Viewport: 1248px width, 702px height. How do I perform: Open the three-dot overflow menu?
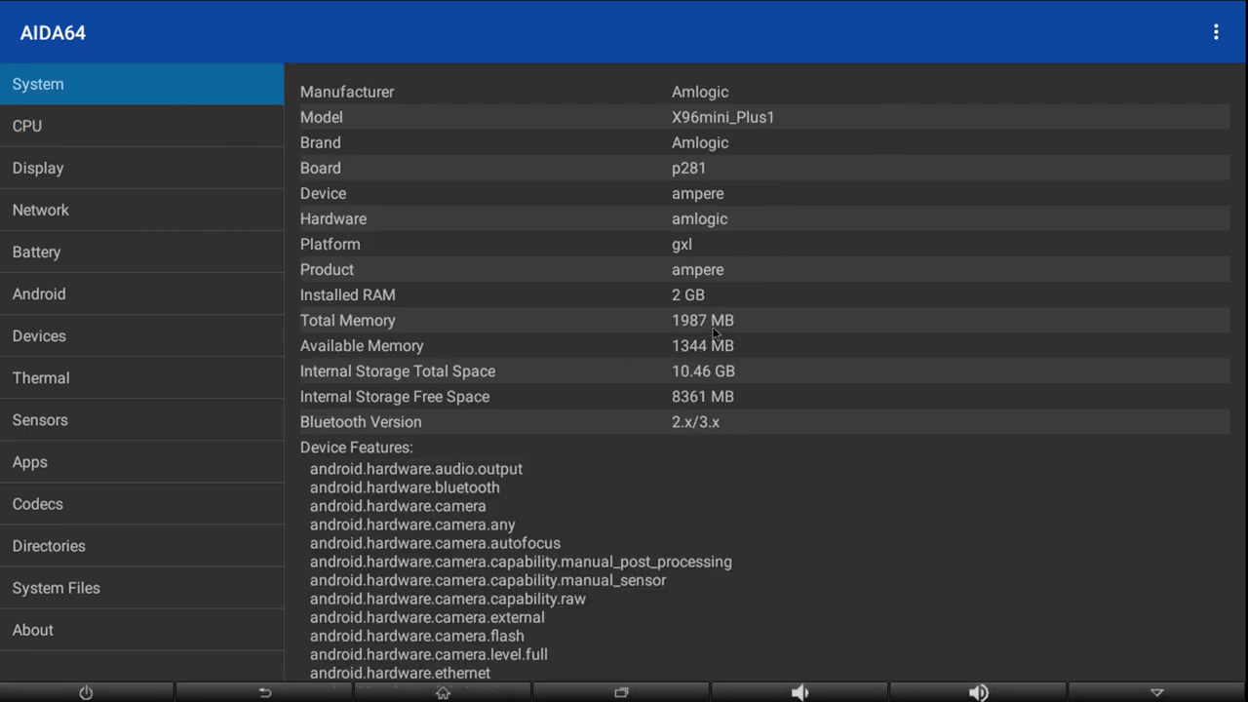(x=1216, y=32)
